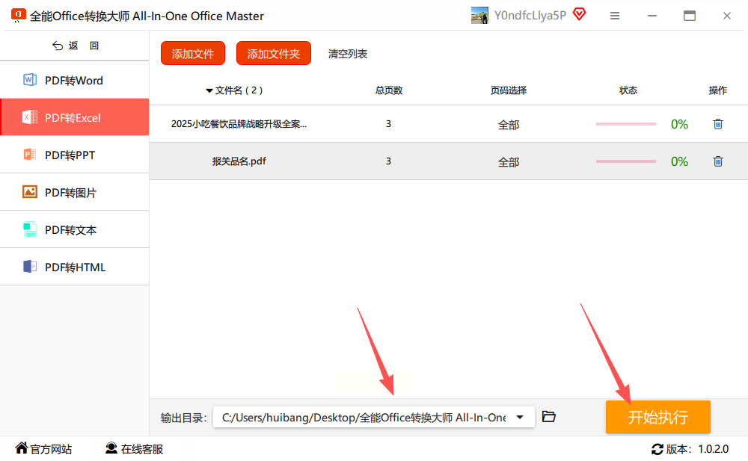Click the 添加文件夹 button

(273, 53)
